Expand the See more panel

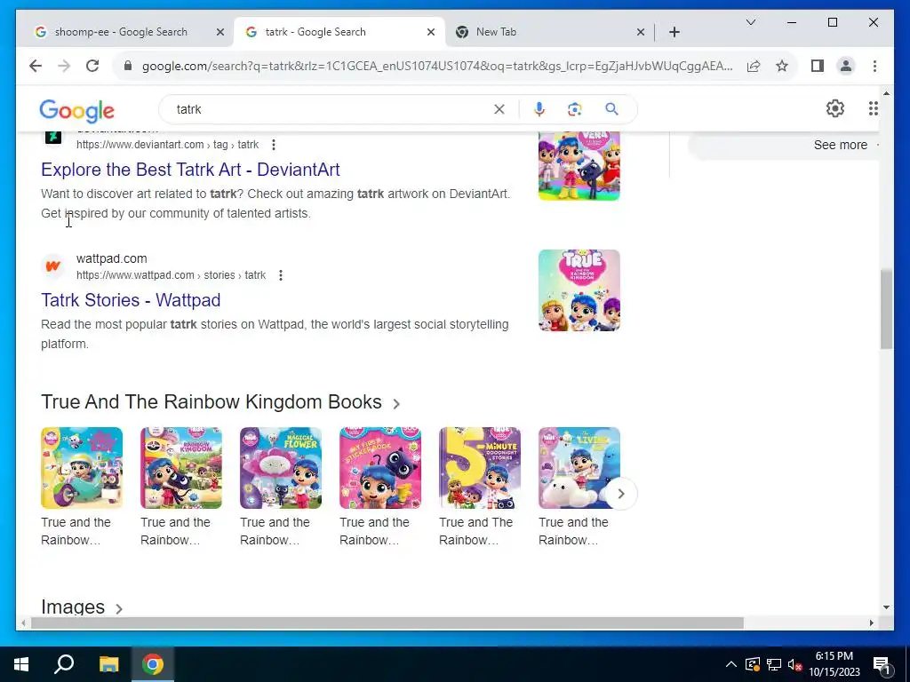tap(841, 145)
